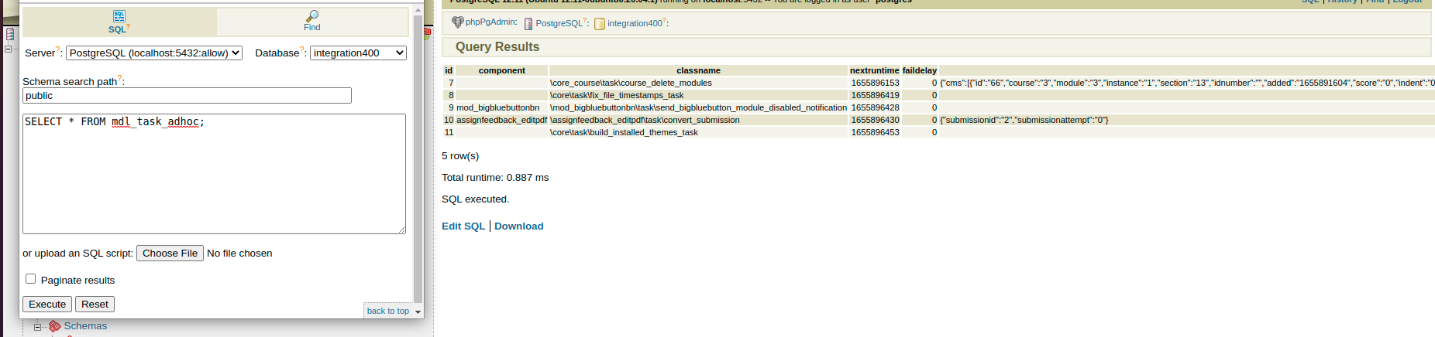Click nextruntime value 1655896153
The image size is (1435, 337).
[x=875, y=83]
